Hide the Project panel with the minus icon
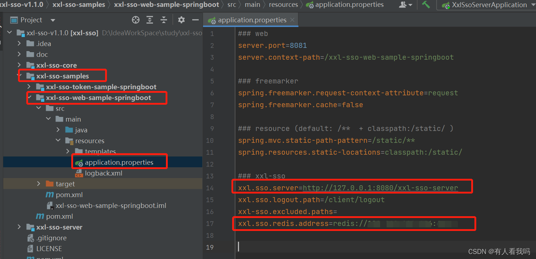 [x=195, y=20]
